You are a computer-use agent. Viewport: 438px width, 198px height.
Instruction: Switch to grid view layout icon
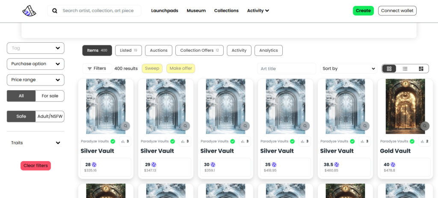(389, 68)
